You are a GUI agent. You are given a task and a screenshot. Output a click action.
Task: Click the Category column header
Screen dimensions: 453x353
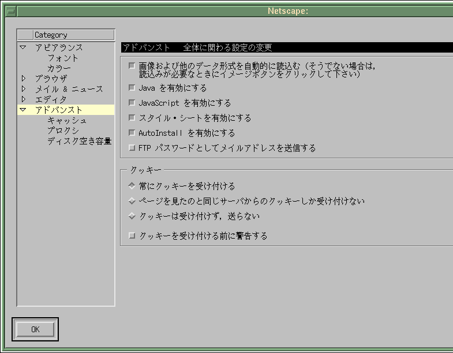(74, 35)
